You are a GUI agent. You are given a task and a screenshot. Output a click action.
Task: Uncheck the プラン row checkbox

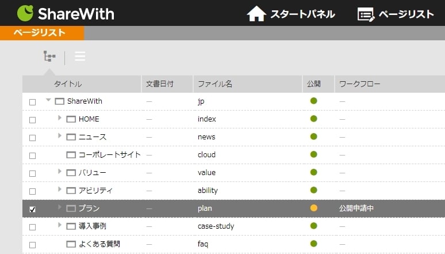click(x=32, y=209)
